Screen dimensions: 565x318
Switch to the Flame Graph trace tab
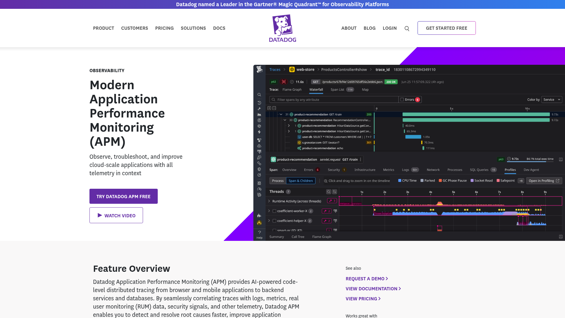(292, 90)
